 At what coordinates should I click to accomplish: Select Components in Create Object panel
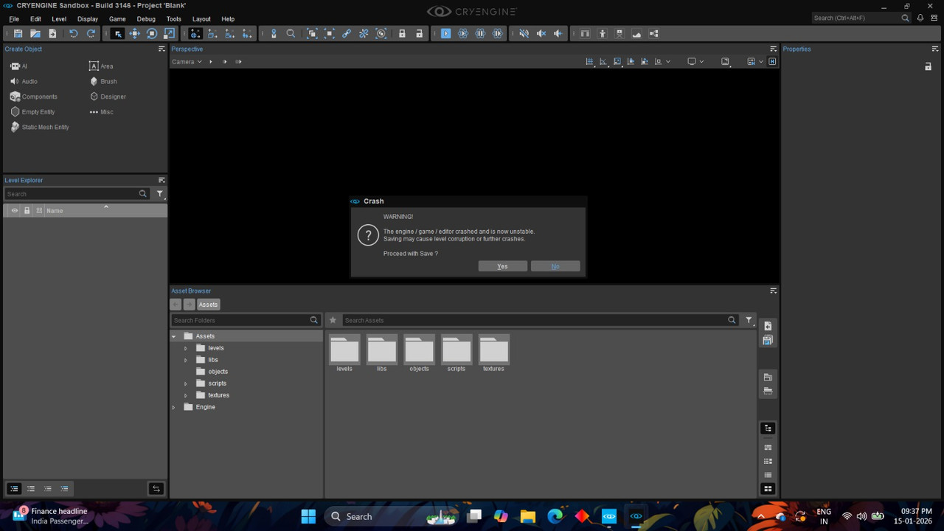pyautogui.click(x=34, y=97)
